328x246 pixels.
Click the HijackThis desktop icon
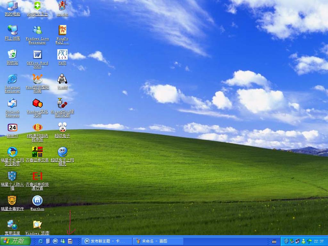[x=62, y=103]
